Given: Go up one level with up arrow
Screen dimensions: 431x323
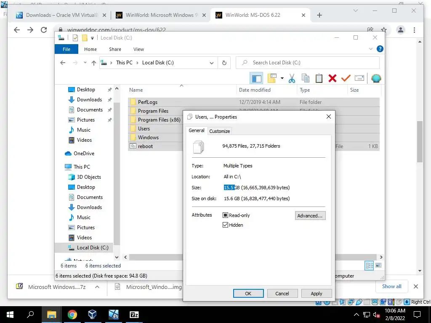Looking at the screenshot, I should tap(94, 63).
